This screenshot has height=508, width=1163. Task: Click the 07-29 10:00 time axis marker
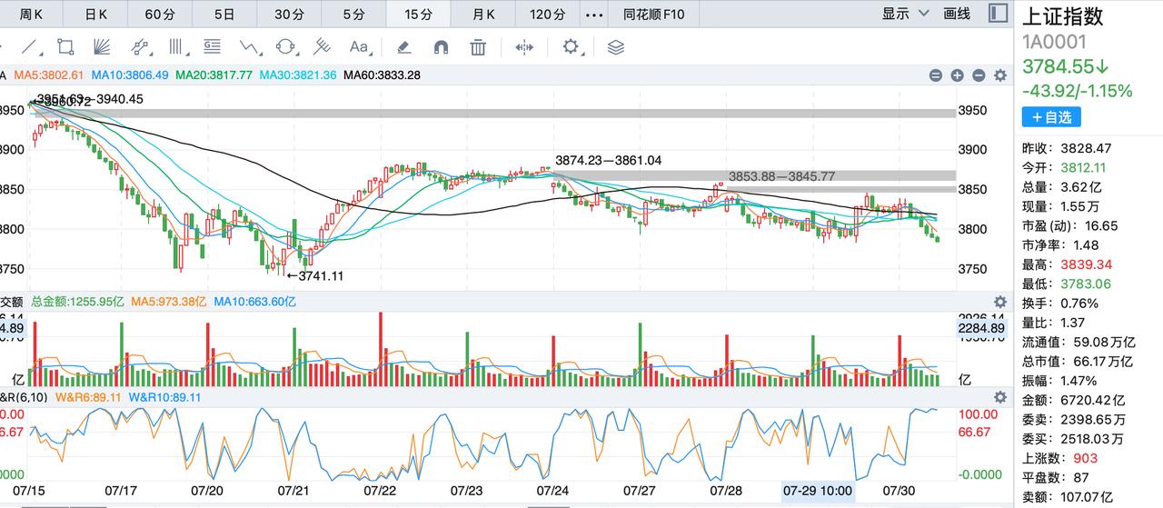(818, 491)
